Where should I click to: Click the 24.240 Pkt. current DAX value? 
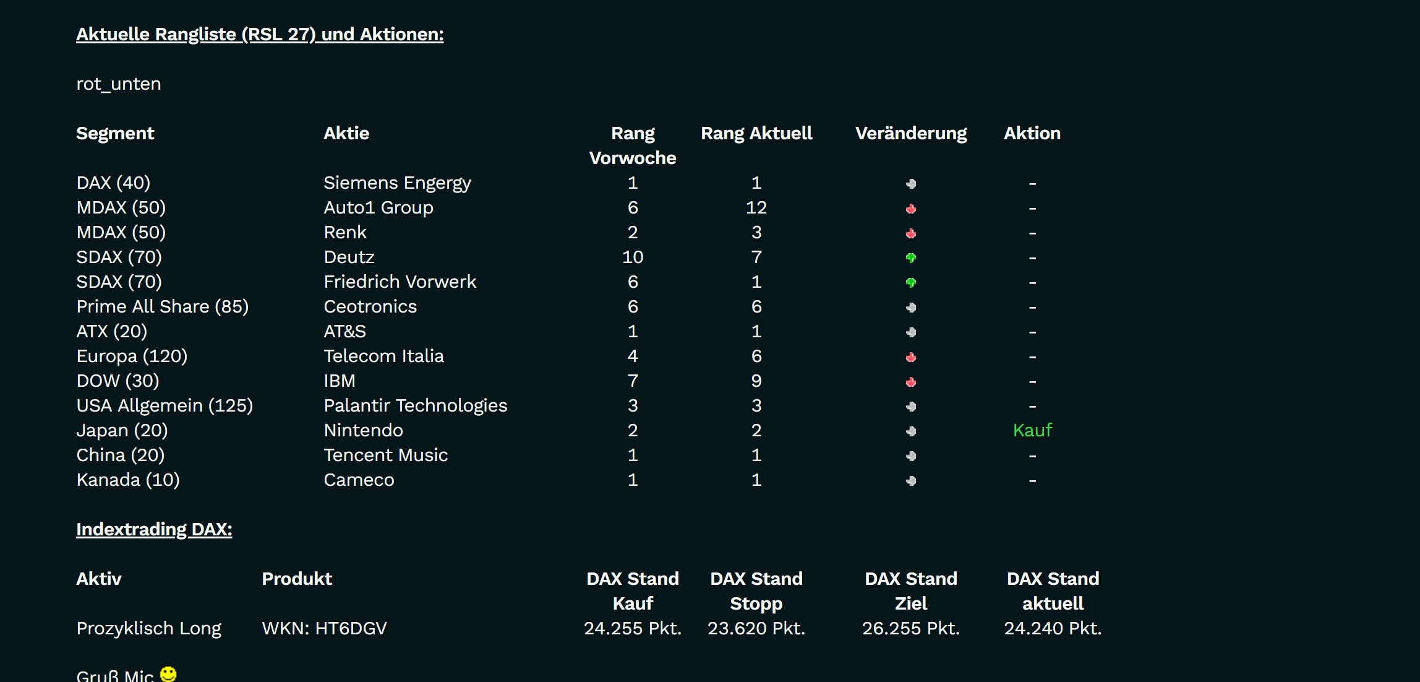click(x=1053, y=628)
